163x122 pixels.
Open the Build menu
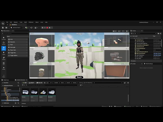pos(25,22)
